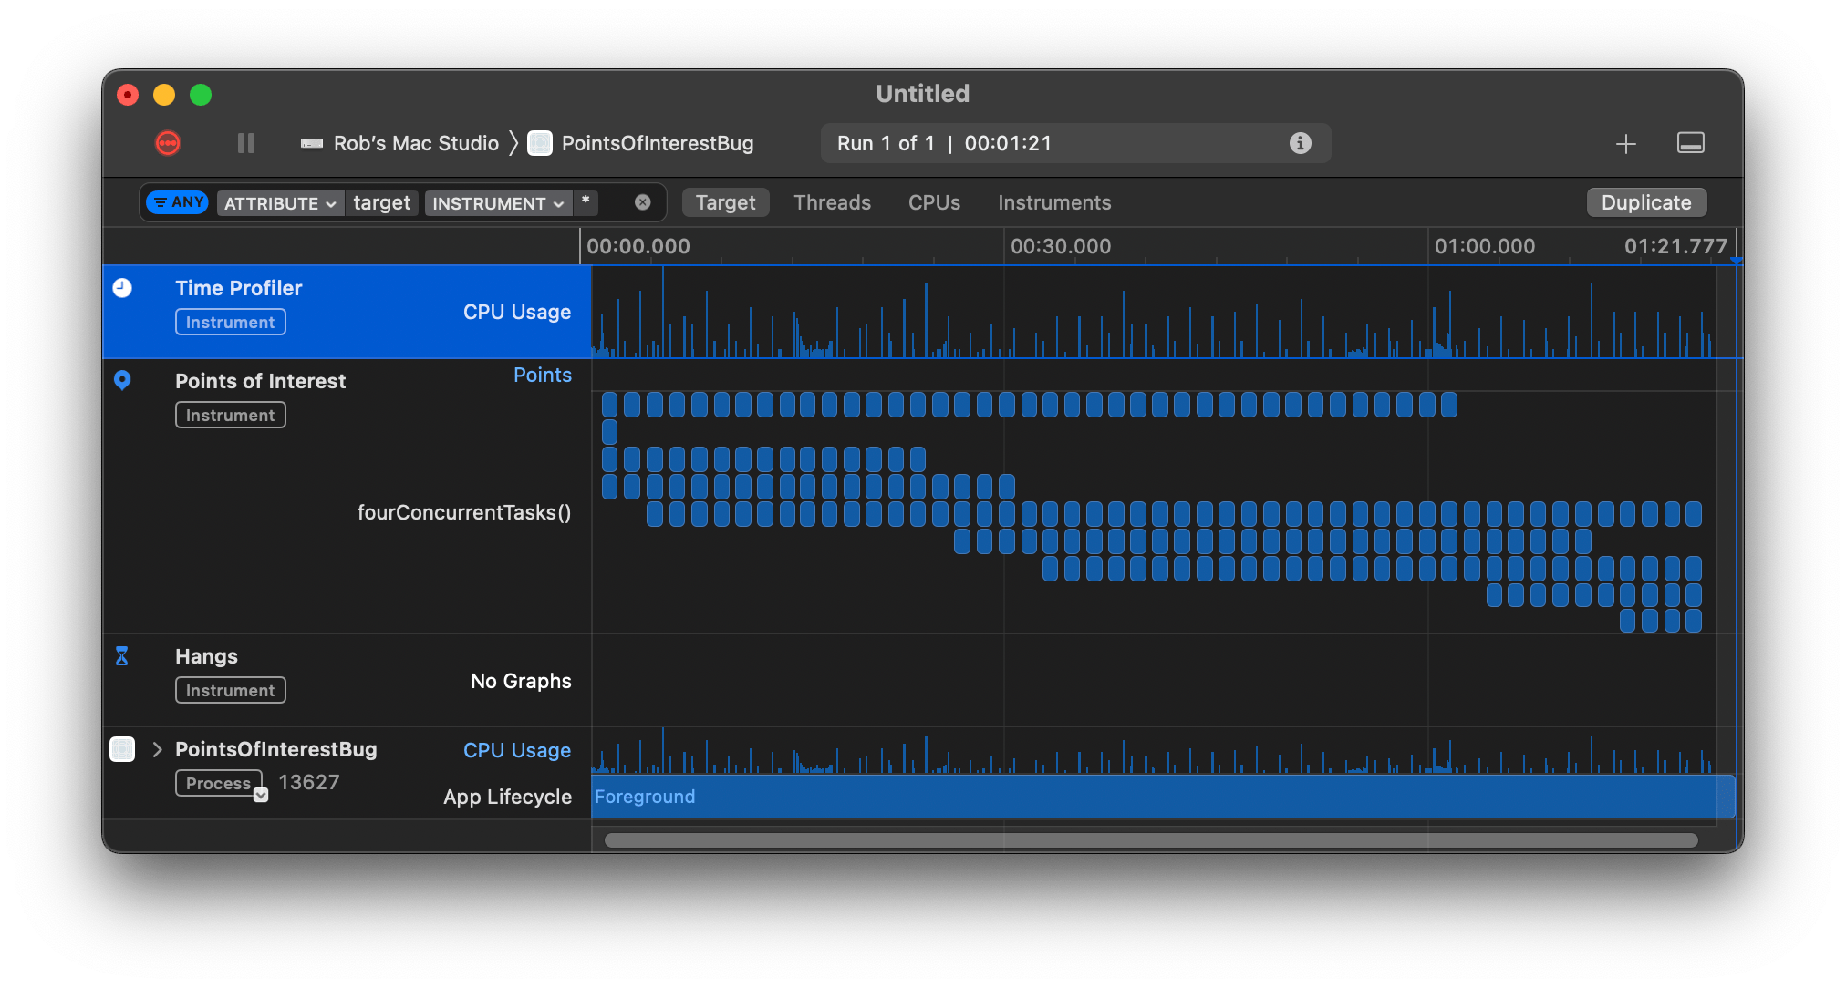Open the INSTRUMENT dropdown in the filter
1846x988 pixels.
(x=497, y=203)
